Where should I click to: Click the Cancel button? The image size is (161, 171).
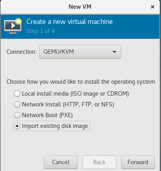point(61,162)
